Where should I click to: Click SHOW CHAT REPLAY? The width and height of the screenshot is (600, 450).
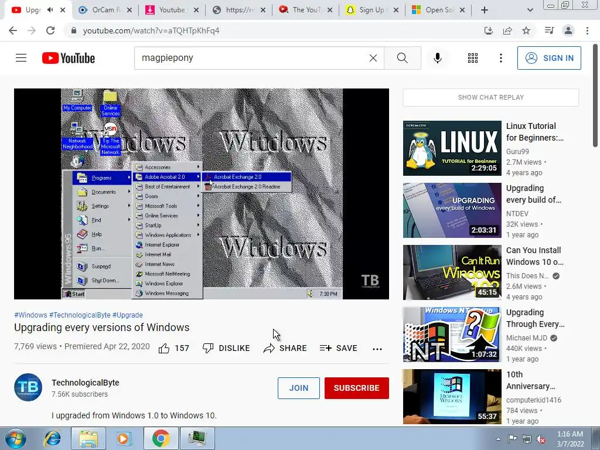tap(491, 97)
